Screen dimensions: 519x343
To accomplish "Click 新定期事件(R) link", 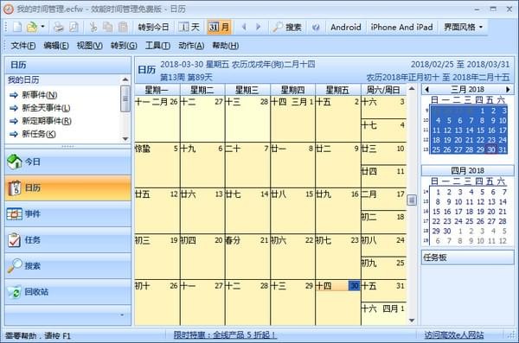I will pos(47,121).
